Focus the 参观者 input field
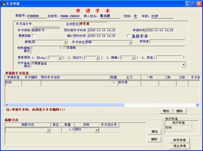The image size is (203, 151). pyautogui.click(x=167, y=42)
